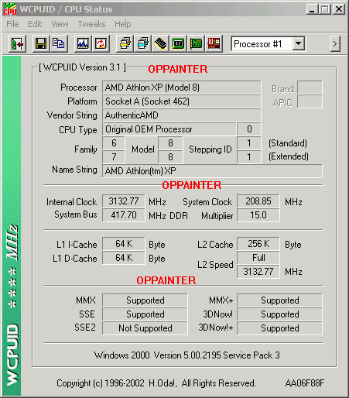Click Copyright 1996-2002 H.Oda! text
The height and width of the screenshot is (398, 349).
pyautogui.click(x=156, y=383)
